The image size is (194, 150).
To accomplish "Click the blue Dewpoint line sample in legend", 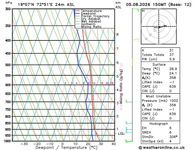I will [78, 14].
